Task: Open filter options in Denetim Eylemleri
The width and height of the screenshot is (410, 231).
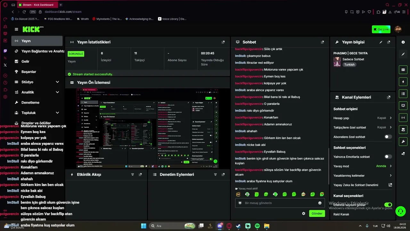Action: 216,175
